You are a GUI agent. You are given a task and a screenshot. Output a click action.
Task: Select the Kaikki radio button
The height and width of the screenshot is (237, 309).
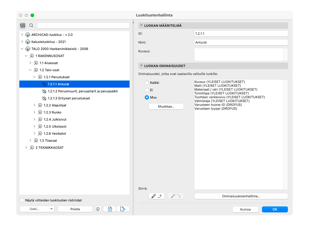point(147,83)
